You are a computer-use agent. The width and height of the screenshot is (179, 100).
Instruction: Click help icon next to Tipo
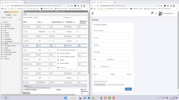tap(42, 22)
